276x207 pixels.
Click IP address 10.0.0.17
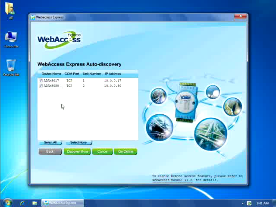tap(113, 81)
